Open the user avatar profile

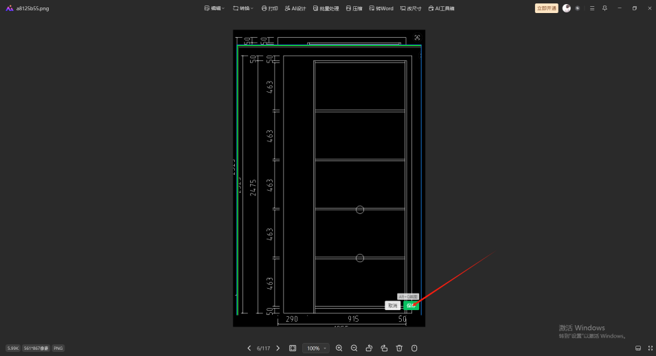pos(567,8)
